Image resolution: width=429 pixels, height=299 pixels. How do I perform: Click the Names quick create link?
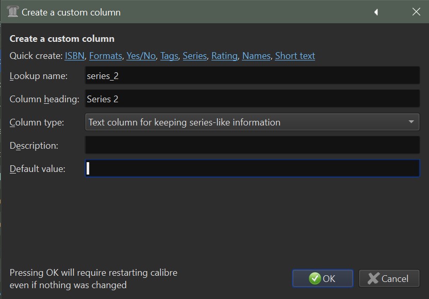256,56
